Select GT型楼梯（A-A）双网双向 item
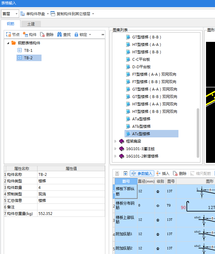This screenshot has height=254, width=215. [155, 89]
